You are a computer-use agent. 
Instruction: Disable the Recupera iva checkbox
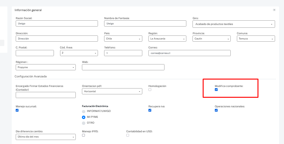[x=150, y=110]
